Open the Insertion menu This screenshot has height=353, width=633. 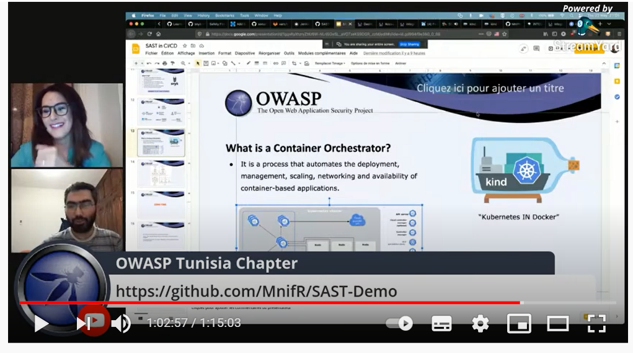point(206,53)
